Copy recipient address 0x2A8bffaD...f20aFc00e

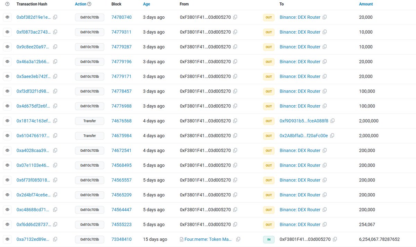332,136
